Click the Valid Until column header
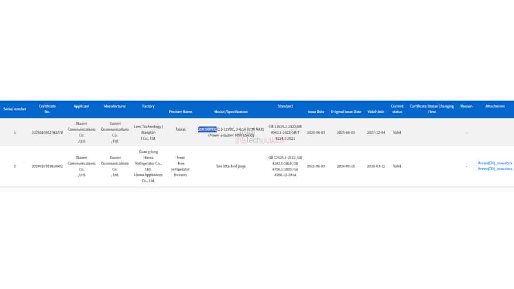 376,112
